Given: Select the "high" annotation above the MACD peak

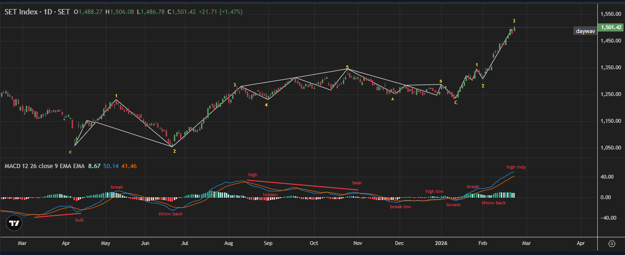Looking at the screenshot, I should [x=252, y=175].
